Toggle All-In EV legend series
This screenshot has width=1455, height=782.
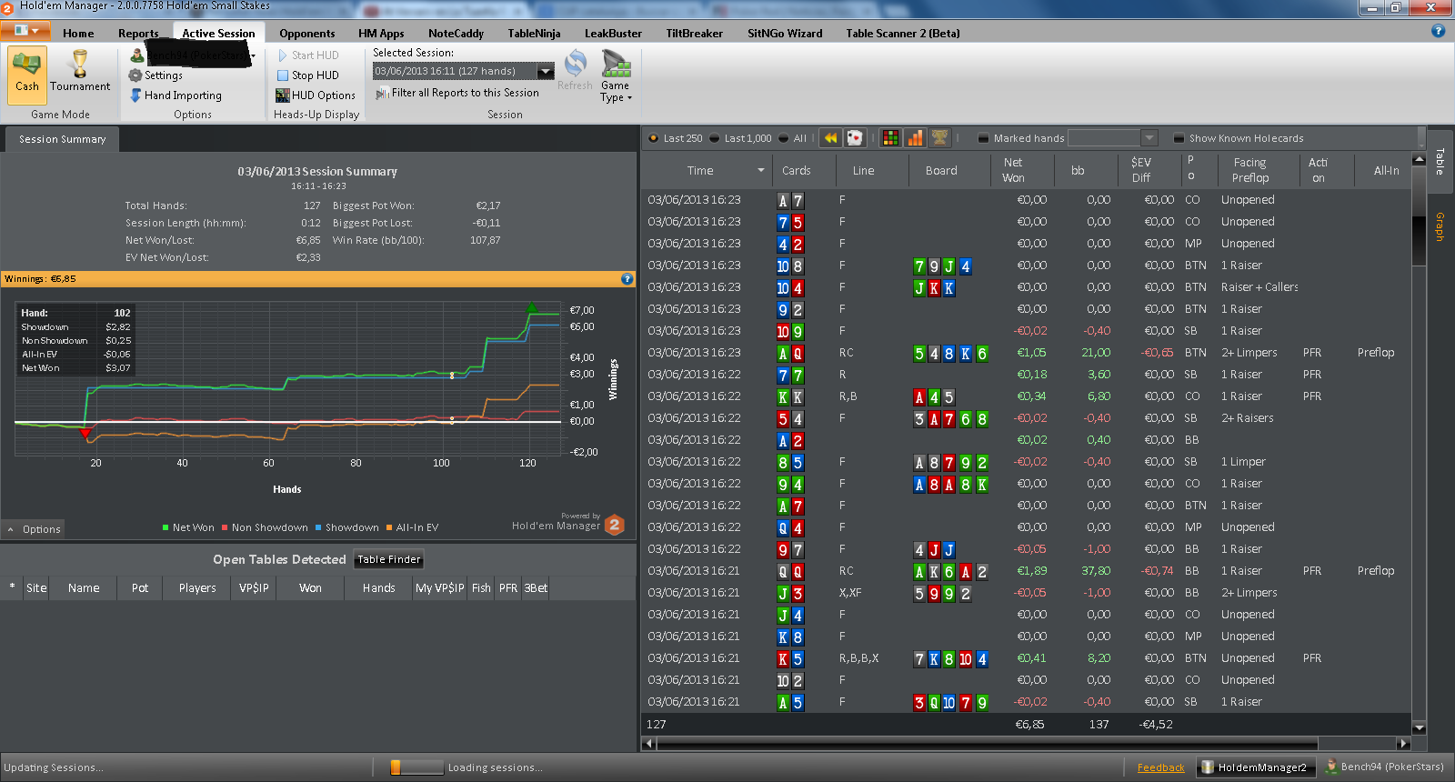pyautogui.click(x=412, y=527)
